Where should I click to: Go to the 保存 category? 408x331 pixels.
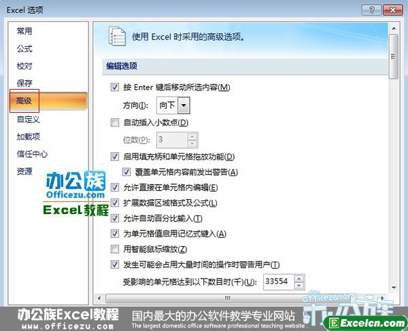(24, 83)
